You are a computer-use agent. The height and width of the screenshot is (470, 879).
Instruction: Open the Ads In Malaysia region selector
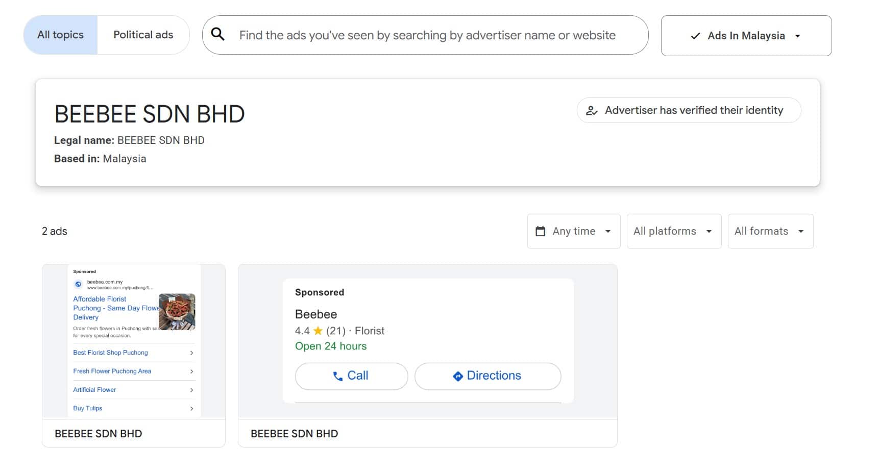745,36
